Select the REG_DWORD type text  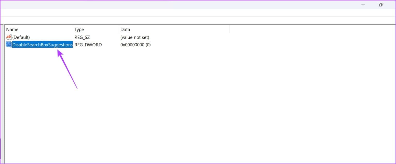[88, 45]
